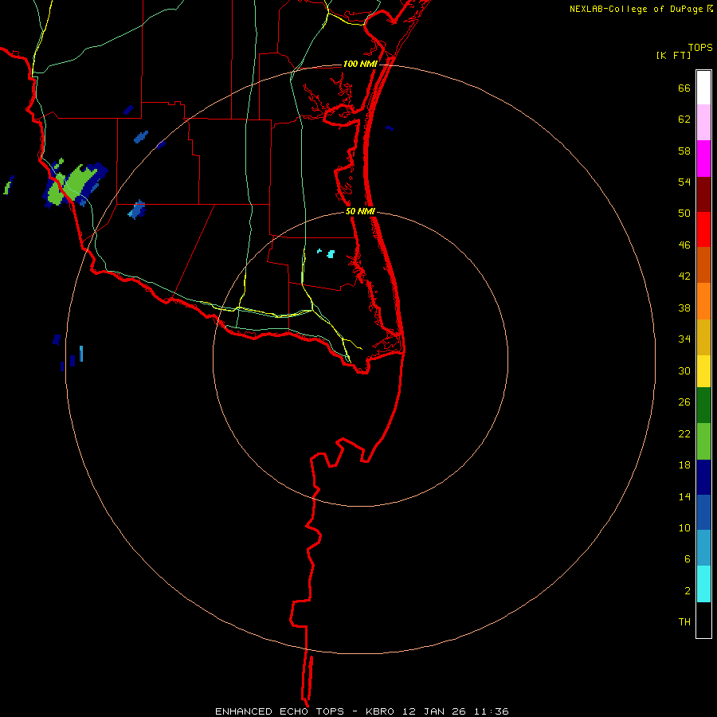Click the 66 legend value label
This screenshot has height=717, width=717.
(684, 88)
